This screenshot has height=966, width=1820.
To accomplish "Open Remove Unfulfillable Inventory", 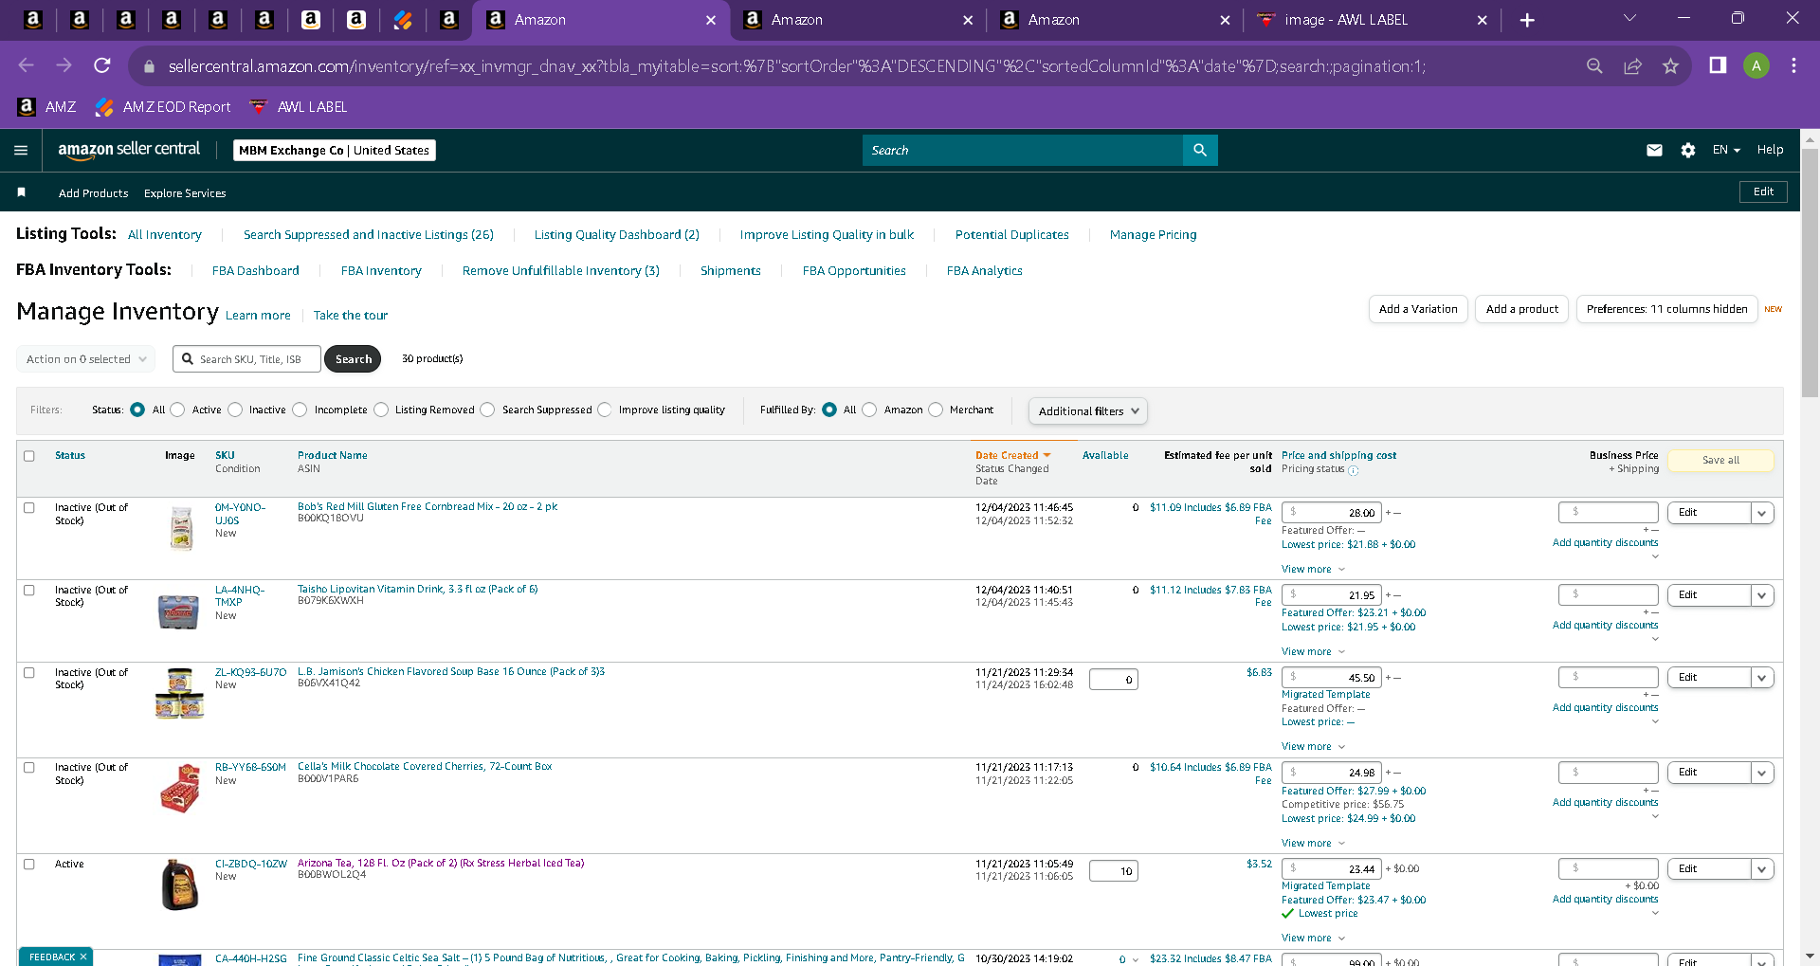I will pyautogui.click(x=561, y=271).
